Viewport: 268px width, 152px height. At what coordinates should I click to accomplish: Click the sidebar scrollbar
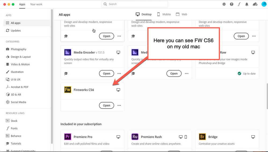coord(52,76)
